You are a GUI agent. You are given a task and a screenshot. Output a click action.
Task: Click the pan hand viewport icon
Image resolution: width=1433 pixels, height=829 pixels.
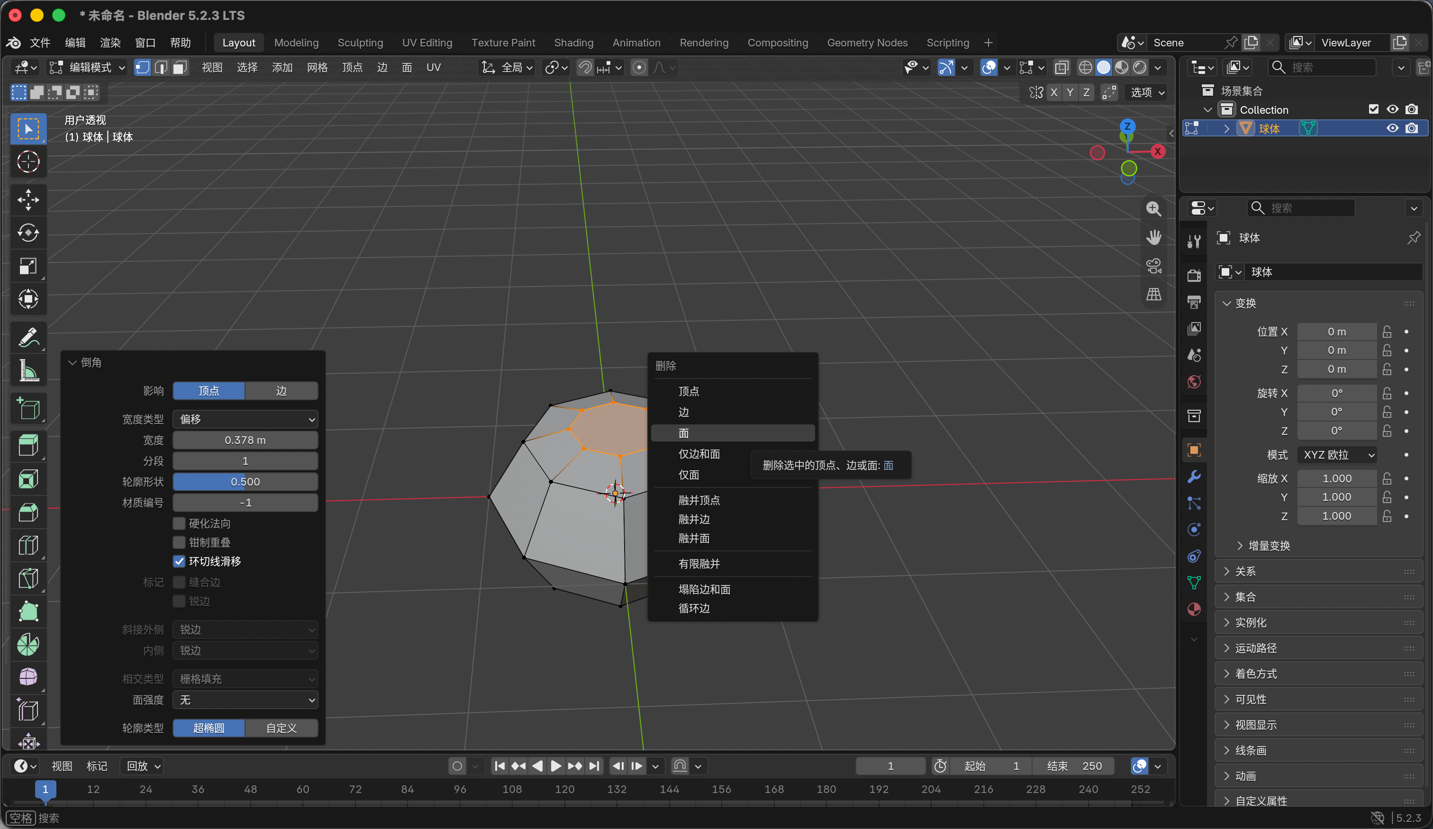click(1153, 237)
